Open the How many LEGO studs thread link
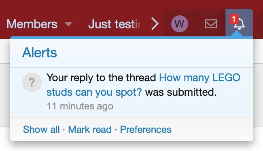263x151 pixels. 143,85
